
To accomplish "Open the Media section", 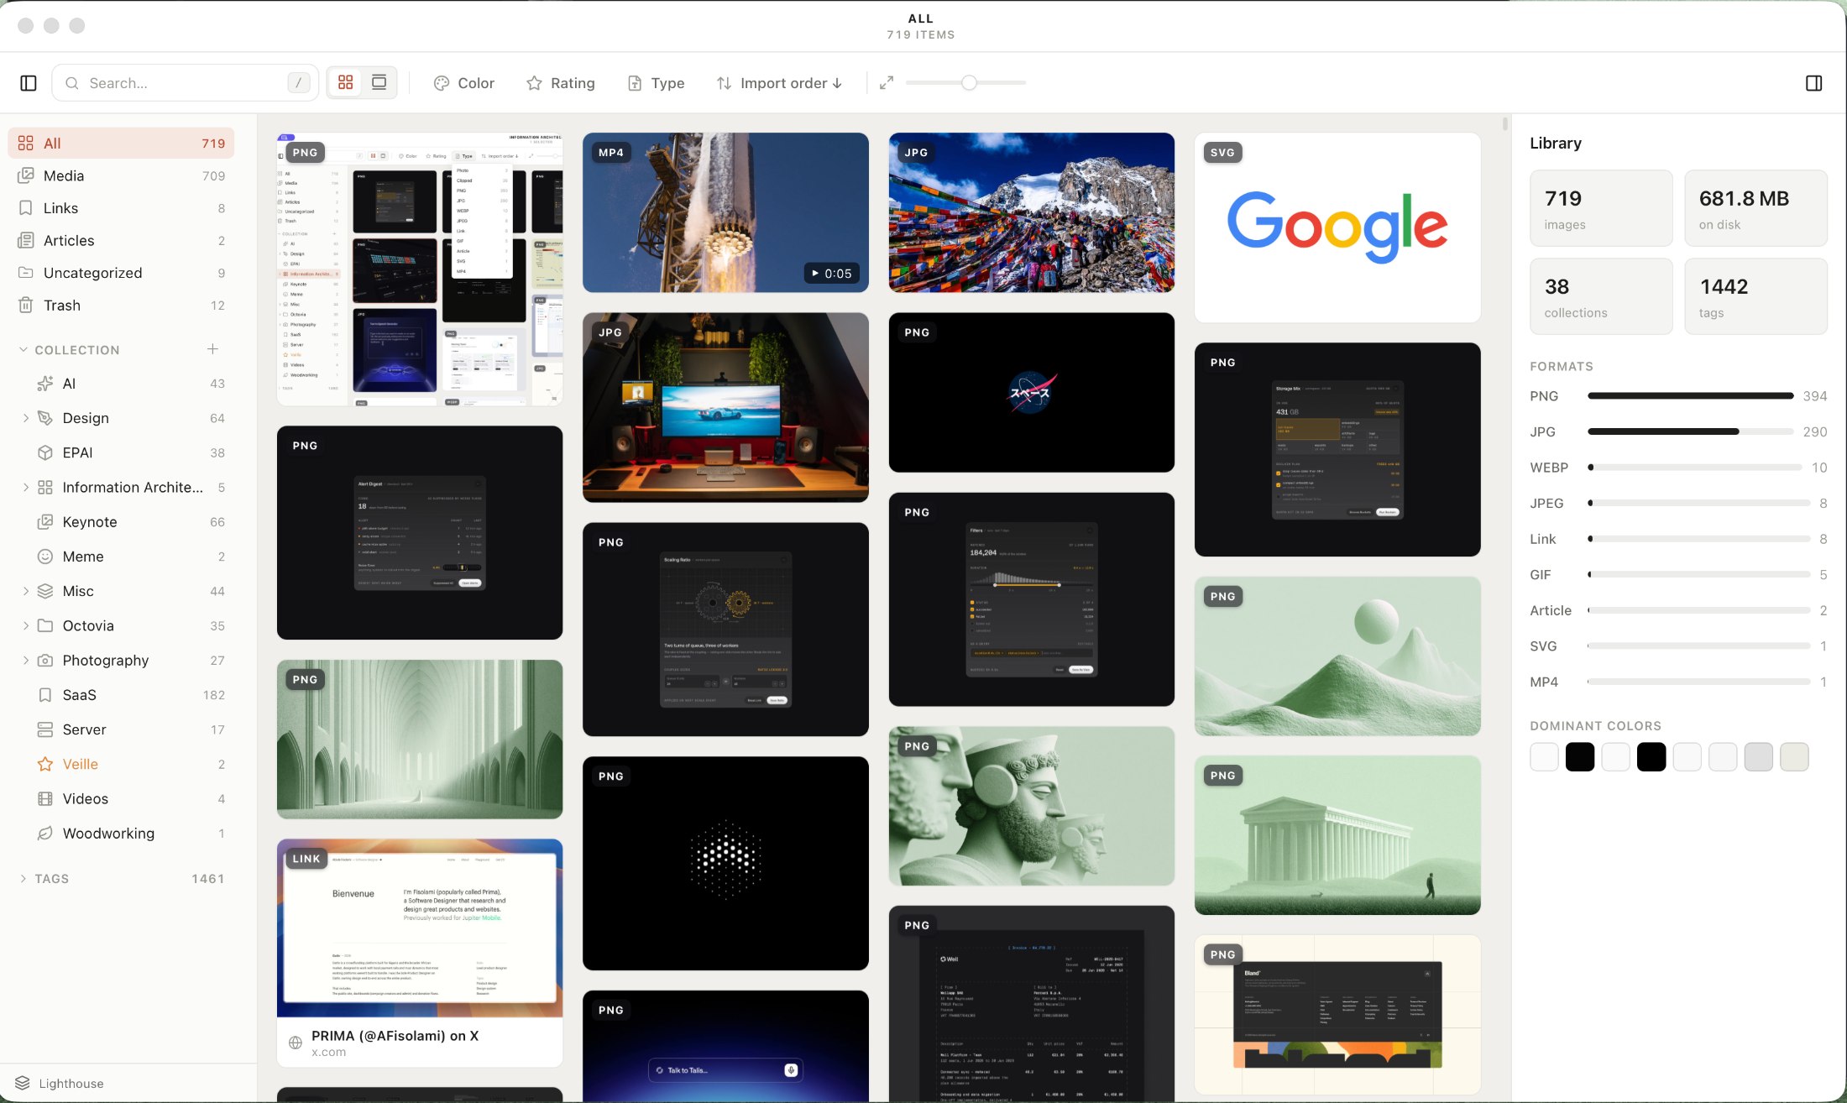I will pos(121,175).
